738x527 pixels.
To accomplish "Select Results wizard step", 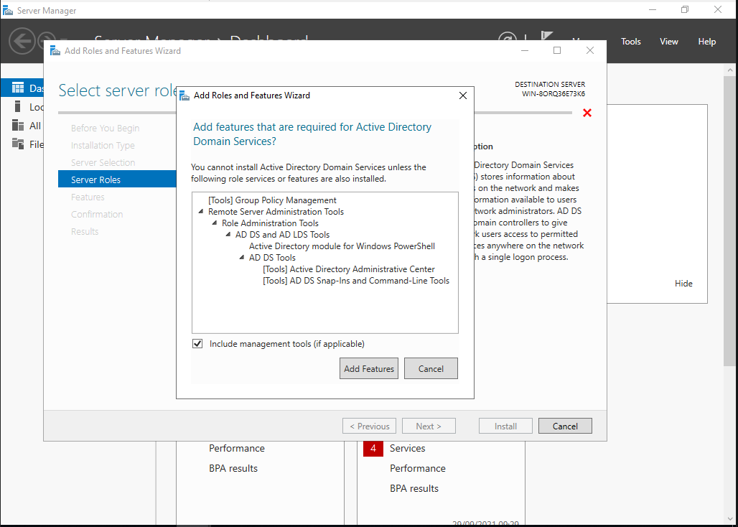I will click(85, 231).
